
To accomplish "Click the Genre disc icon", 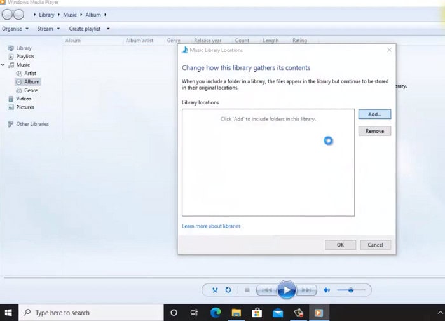I will pos(18,90).
